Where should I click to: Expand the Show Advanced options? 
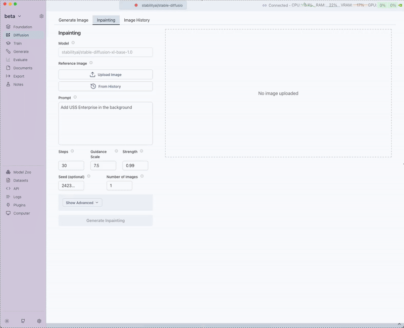tap(82, 203)
